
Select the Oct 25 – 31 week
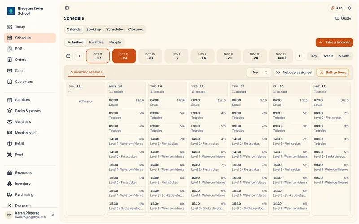(x=150, y=56)
